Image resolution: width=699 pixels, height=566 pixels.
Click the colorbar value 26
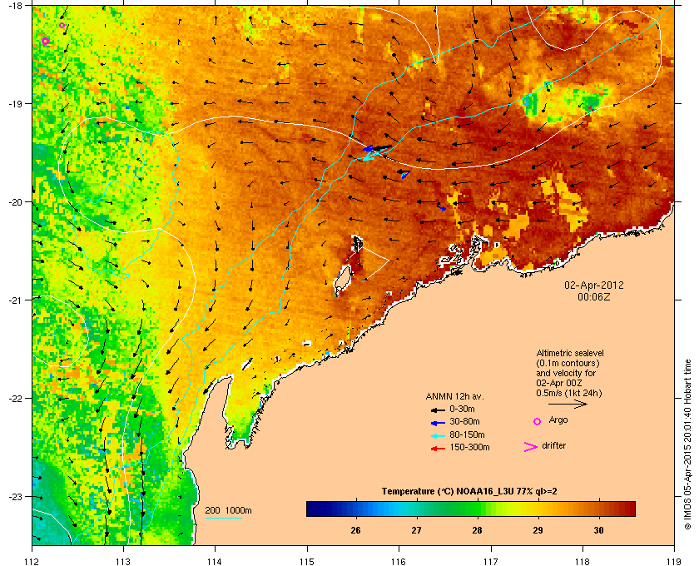(355, 530)
